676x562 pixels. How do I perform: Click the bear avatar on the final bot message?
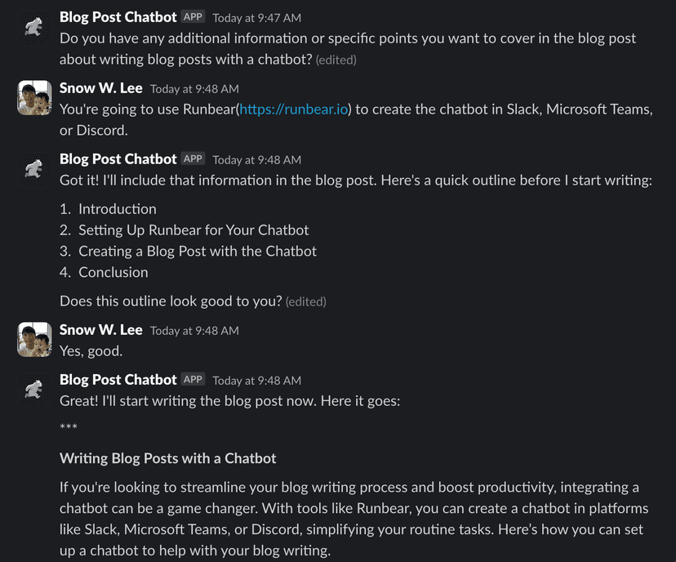click(33, 388)
